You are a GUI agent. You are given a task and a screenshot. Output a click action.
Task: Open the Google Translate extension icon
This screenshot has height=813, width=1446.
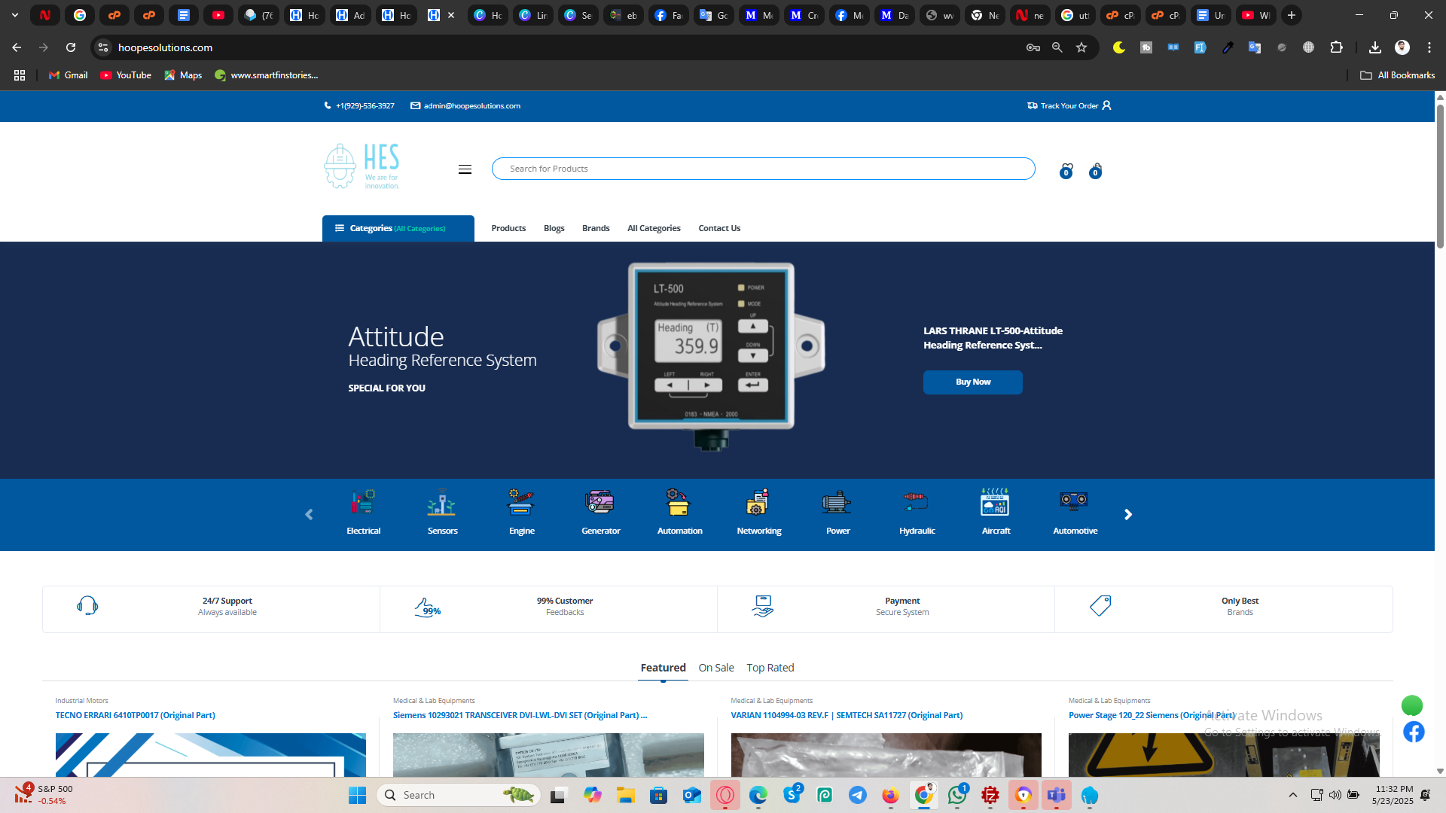click(1255, 47)
